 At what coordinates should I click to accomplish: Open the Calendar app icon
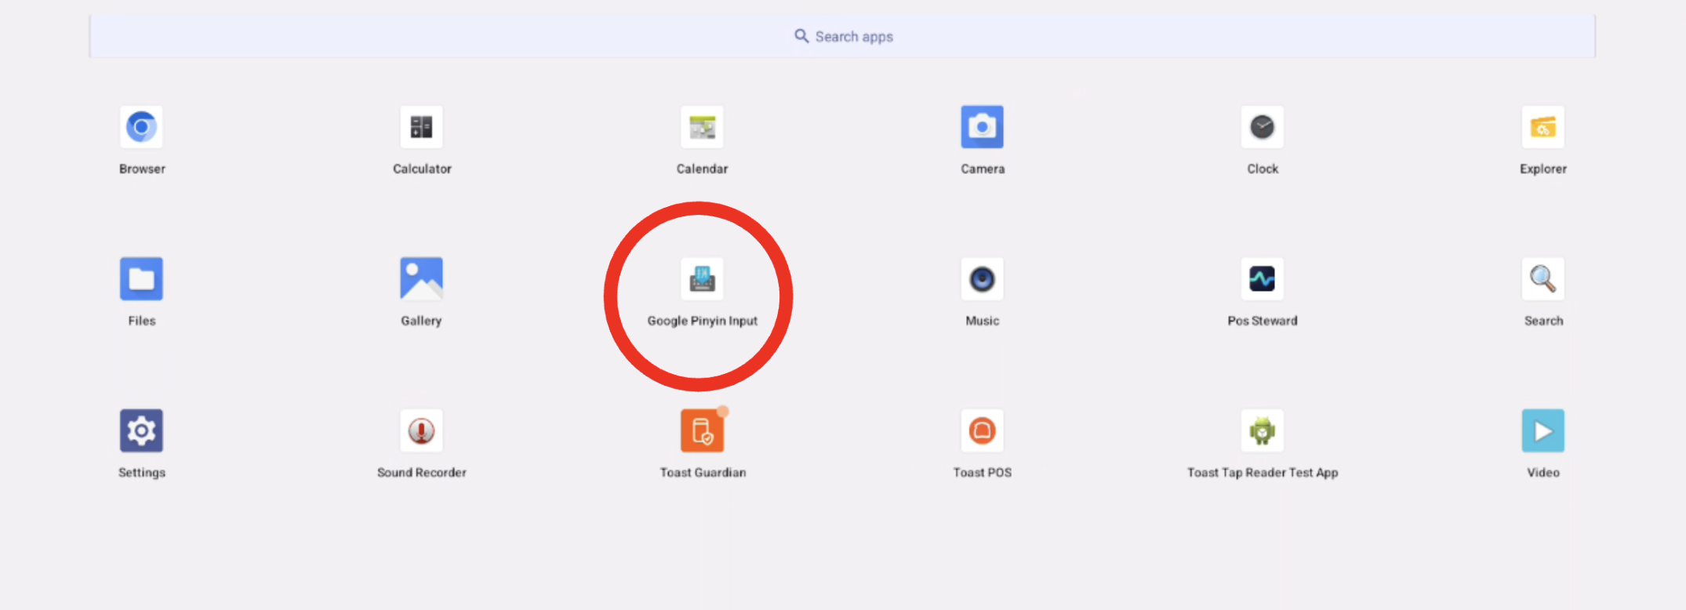point(702,127)
